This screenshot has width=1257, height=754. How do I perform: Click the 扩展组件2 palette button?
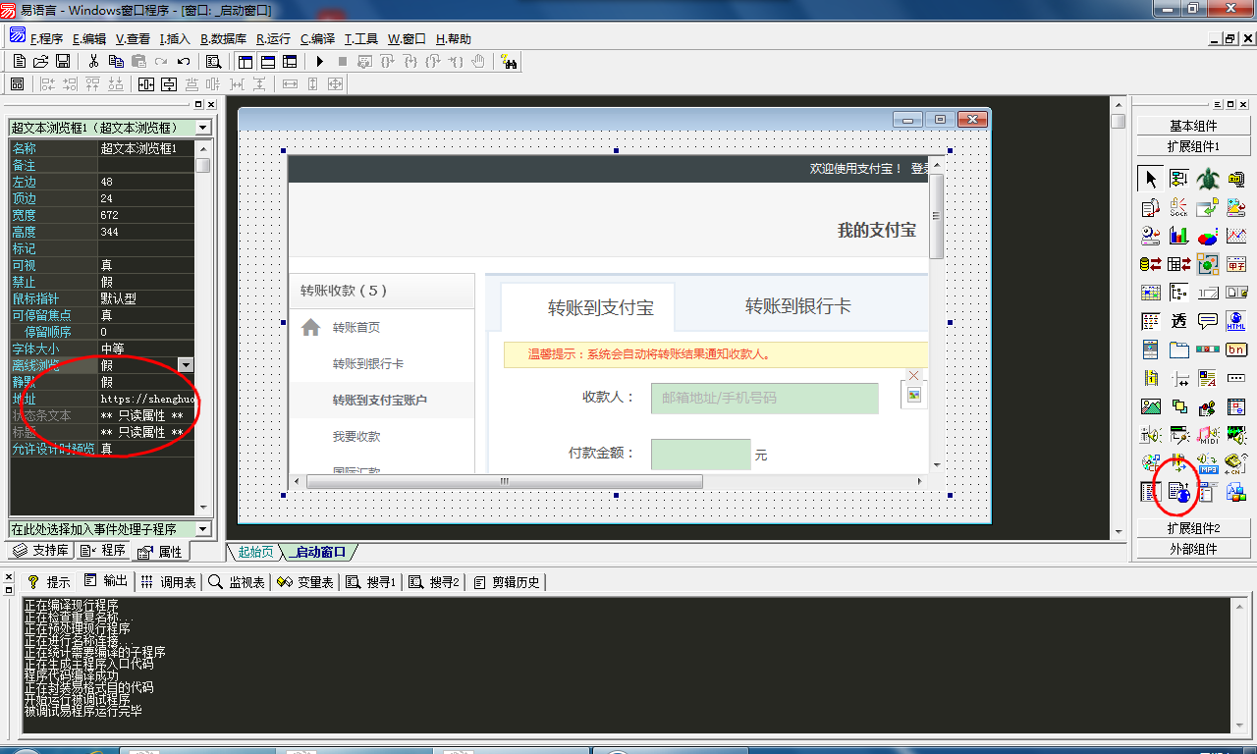point(1193,528)
